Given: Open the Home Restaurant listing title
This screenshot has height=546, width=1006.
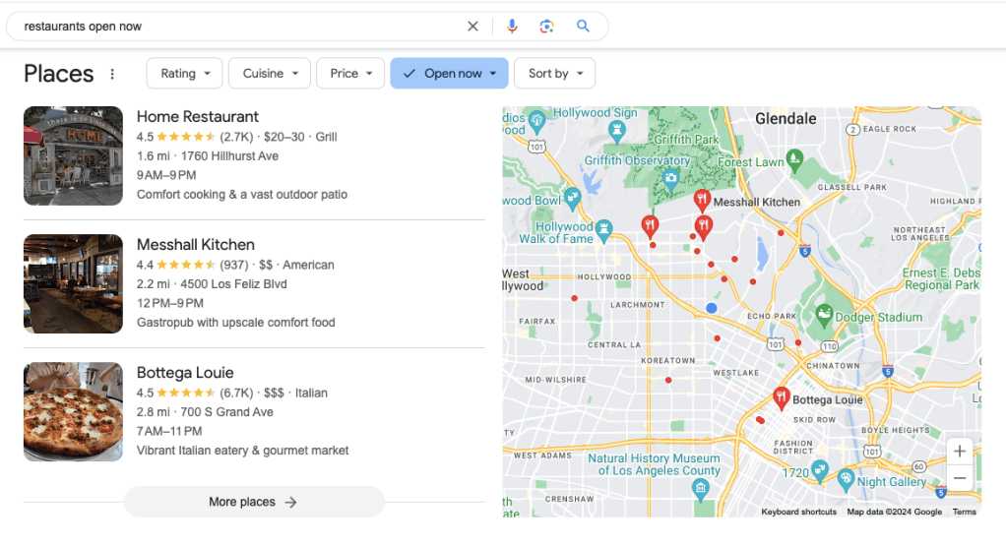Looking at the screenshot, I should point(198,117).
